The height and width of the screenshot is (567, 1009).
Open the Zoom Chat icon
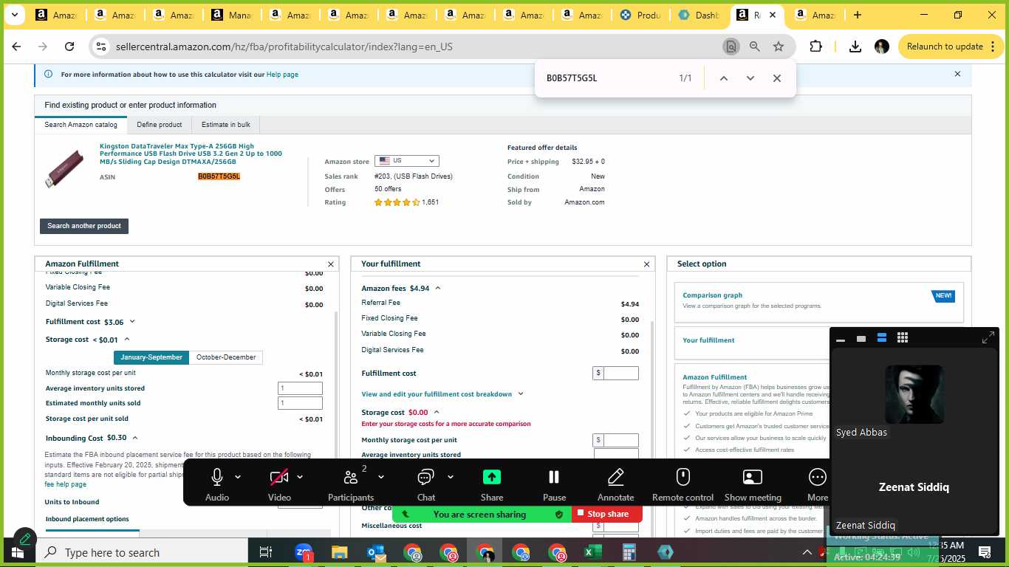pyautogui.click(x=425, y=477)
